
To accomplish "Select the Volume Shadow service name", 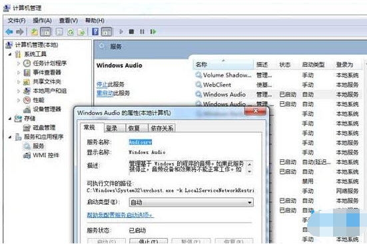I will [227, 75].
